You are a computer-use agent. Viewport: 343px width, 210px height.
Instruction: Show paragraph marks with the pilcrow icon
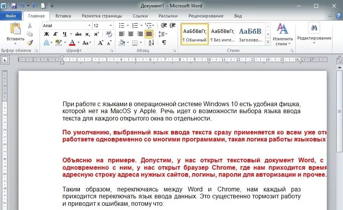[164, 42]
